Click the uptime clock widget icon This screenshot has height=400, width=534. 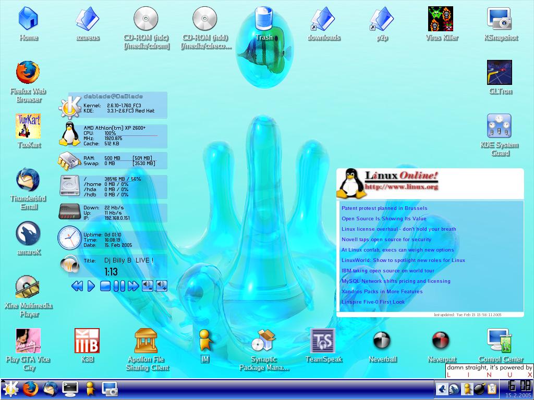click(69, 238)
